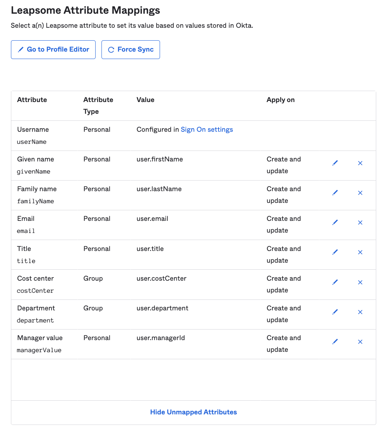Viewport: 386px width, 430px height.
Task: Click the Apply on column header
Action: click(x=281, y=100)
